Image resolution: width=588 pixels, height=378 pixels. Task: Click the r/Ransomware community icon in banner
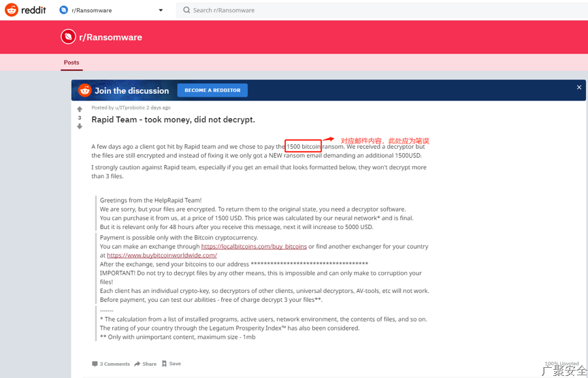(x=68, y=37)
